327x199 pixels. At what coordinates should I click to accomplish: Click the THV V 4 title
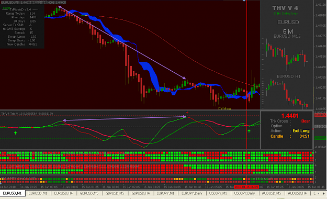coord(285,8)
